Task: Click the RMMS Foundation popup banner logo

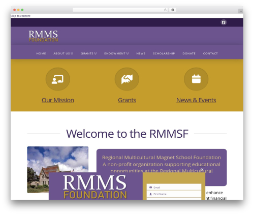Action: click(x=95, y=187)
